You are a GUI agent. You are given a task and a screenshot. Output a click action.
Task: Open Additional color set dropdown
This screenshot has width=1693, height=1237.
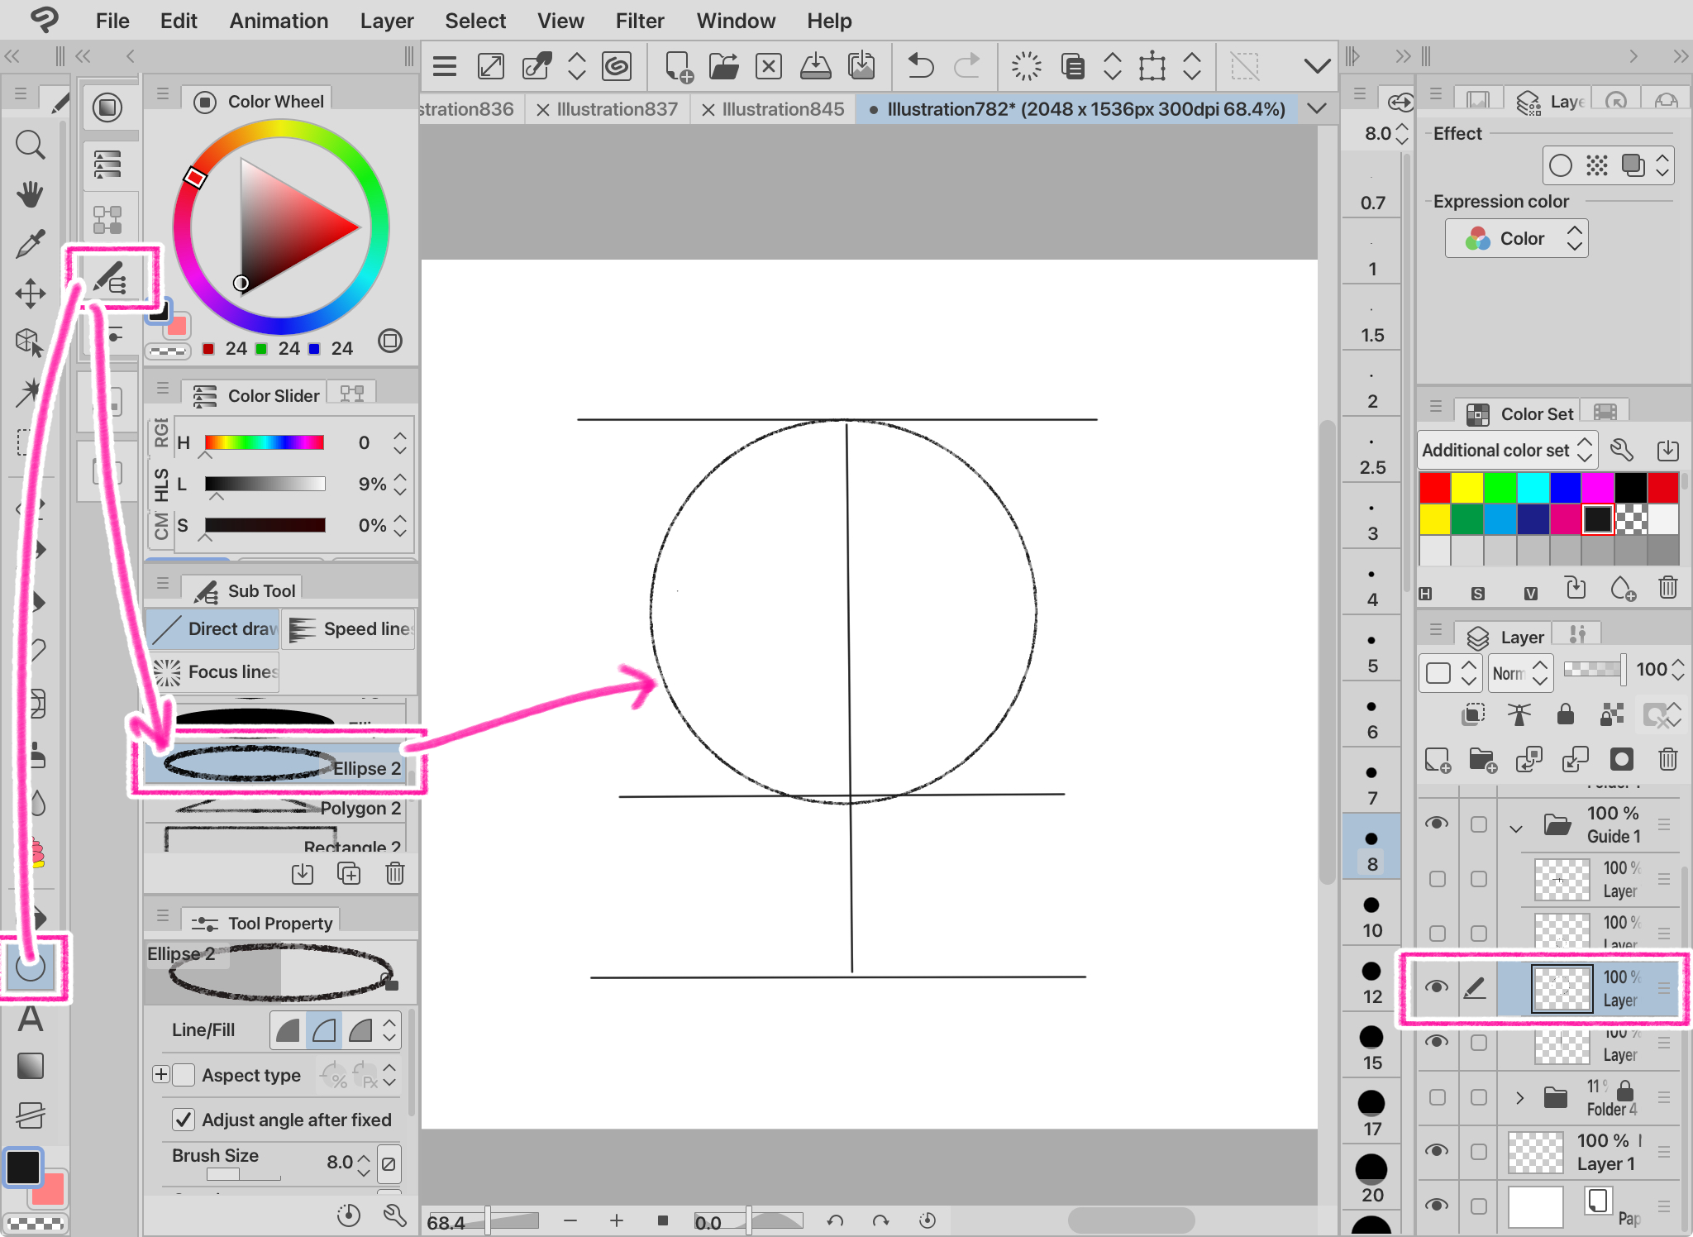pos(1506,451)
